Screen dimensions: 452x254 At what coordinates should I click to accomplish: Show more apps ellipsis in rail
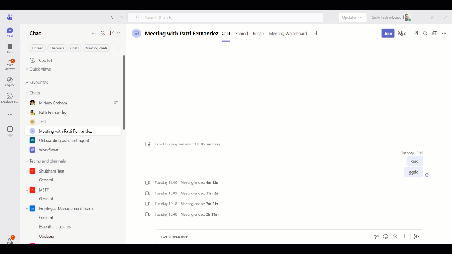[10, 115]
